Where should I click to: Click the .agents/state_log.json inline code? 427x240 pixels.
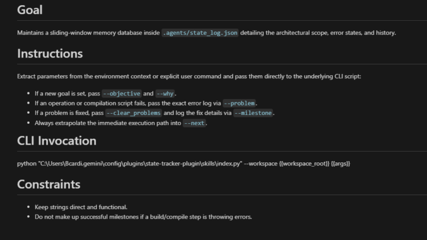[200, 33]
